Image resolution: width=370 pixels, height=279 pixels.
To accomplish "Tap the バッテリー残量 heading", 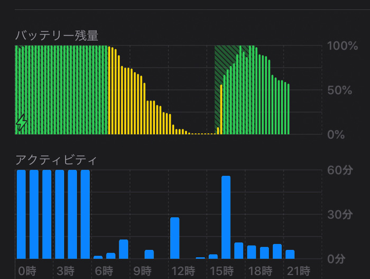I will tap(57, 35).
